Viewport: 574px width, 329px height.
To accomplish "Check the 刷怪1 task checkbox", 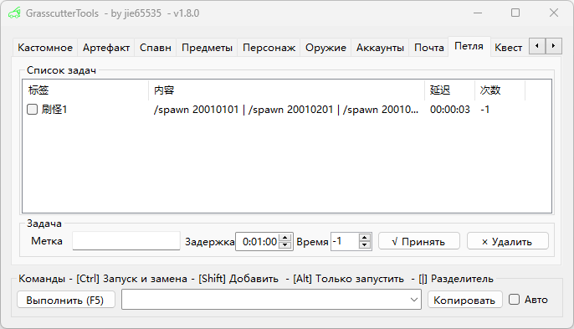I will click(x=32, y=109).
